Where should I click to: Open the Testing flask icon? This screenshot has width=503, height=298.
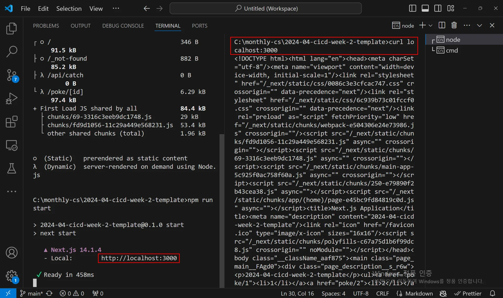(12, 169)
